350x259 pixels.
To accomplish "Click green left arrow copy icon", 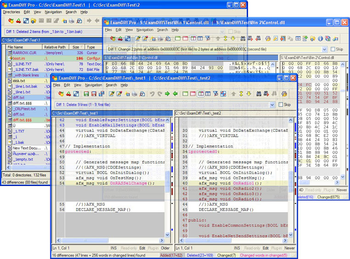I will 175,94.
